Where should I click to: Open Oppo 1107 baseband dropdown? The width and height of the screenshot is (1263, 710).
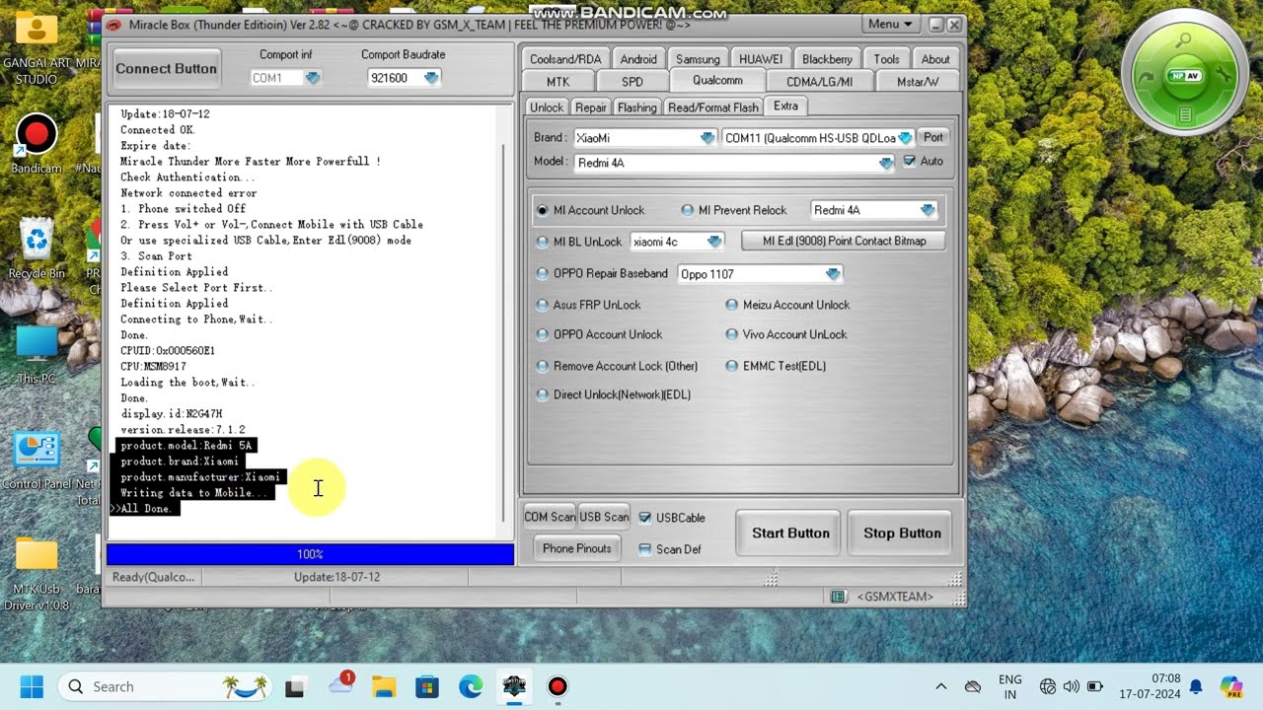click(x=833, y=274)
